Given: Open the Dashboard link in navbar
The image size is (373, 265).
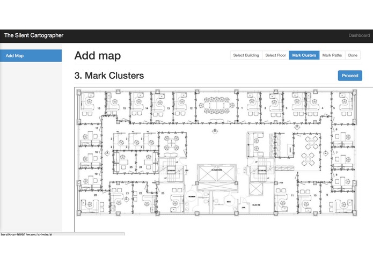Looking at the screenshot, I should coord(359,35).
